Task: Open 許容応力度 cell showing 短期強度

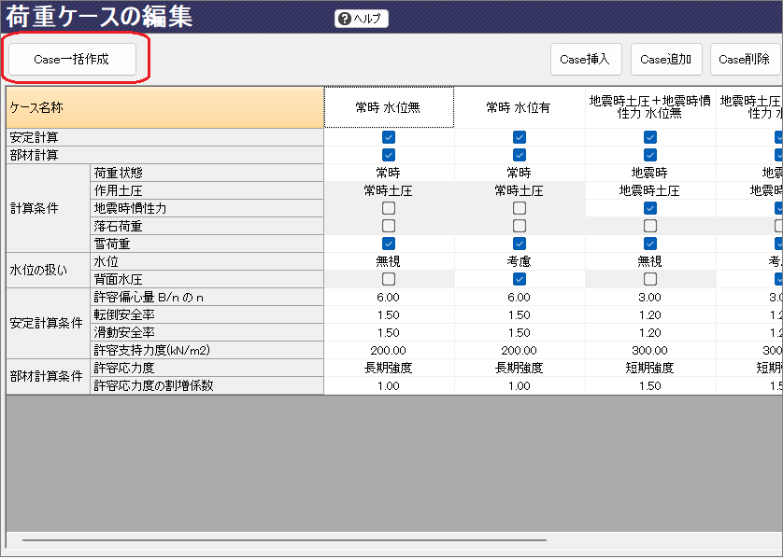Action: pyautogui.click(x=650, y=368)
